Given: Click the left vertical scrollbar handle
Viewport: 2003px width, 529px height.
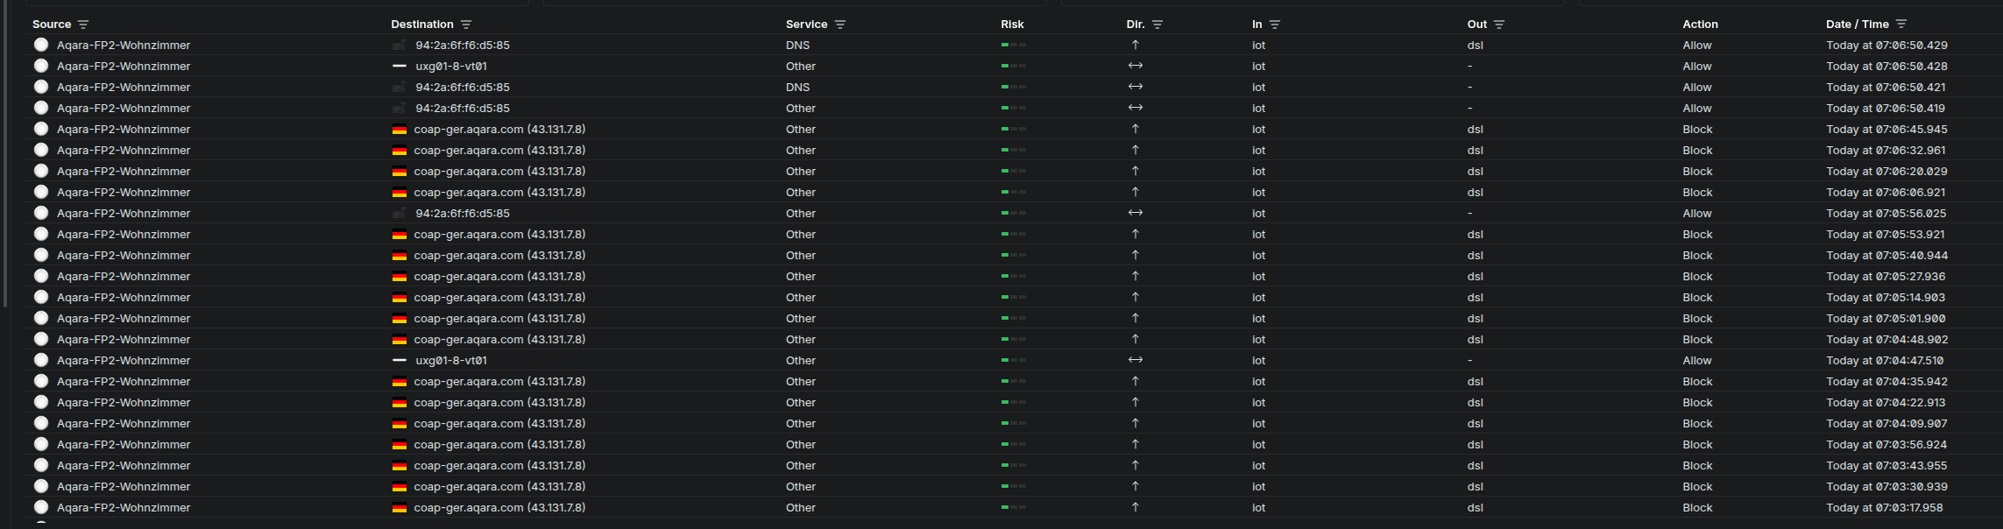Looking at the screenshot, I should 5,153.
